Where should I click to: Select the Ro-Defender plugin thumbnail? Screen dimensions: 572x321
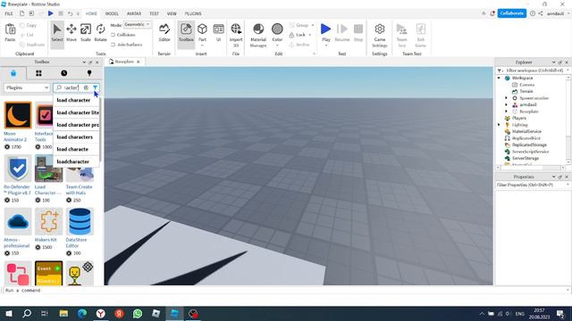(18, 169)
